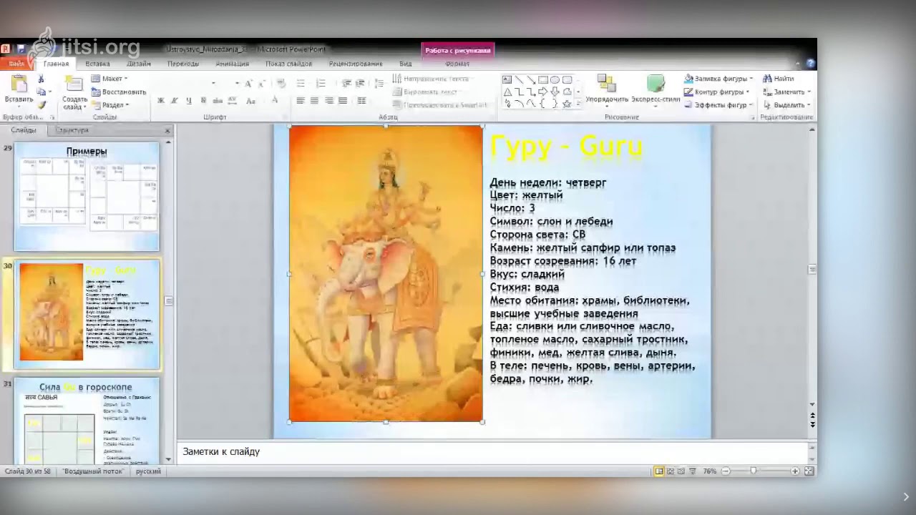Image resolution: width=916 pixels, height=515 pixels.
Task: Toggle bold (Ж) formatting
Action: (x=160, y=101)
